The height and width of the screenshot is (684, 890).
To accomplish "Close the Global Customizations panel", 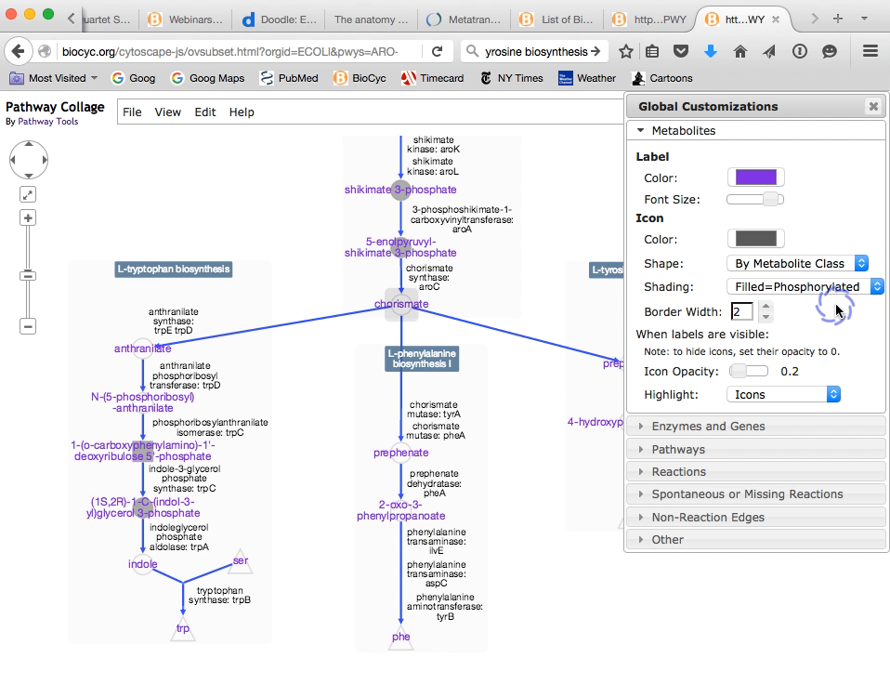I will [x=872, y=107].
